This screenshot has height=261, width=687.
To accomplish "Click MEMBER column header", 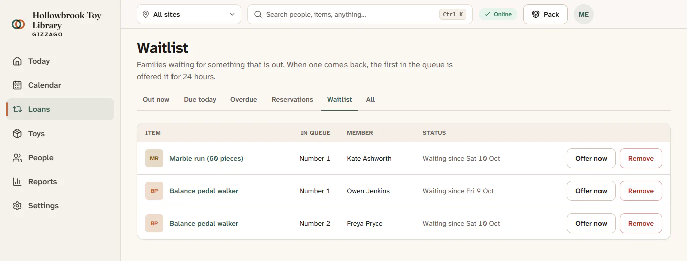I will tap(360, 133).
